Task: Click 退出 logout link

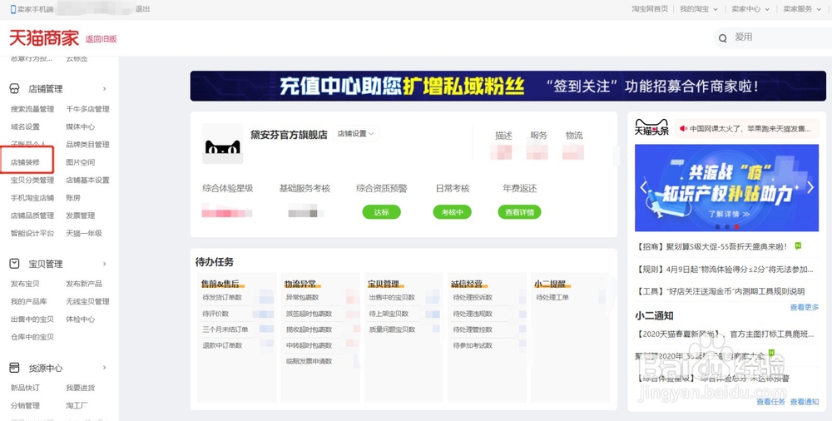Action: (143, 9)
